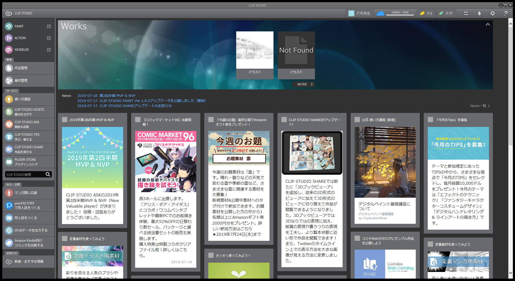Tick the checkbox on 「今月のTips」を募集 card
This screenshot has width=515, height=281.
(x=430, y=120)
